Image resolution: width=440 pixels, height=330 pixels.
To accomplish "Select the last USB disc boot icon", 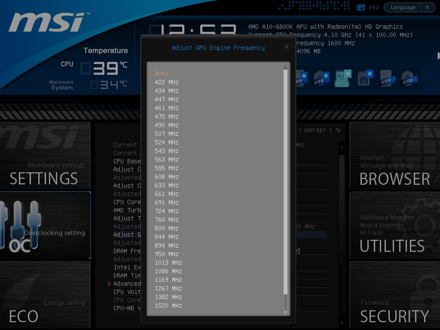I will 409,78.
